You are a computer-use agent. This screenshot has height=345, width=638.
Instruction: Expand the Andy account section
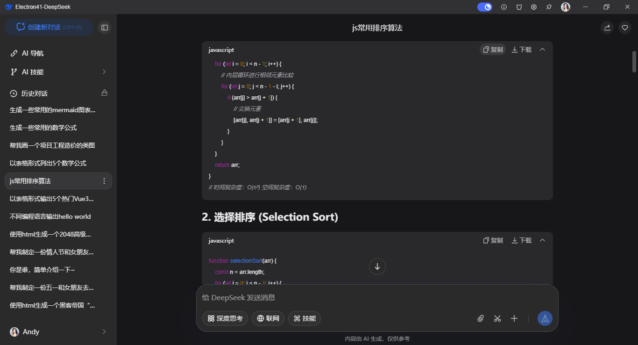pyautogui.click(x=58, y=331)
